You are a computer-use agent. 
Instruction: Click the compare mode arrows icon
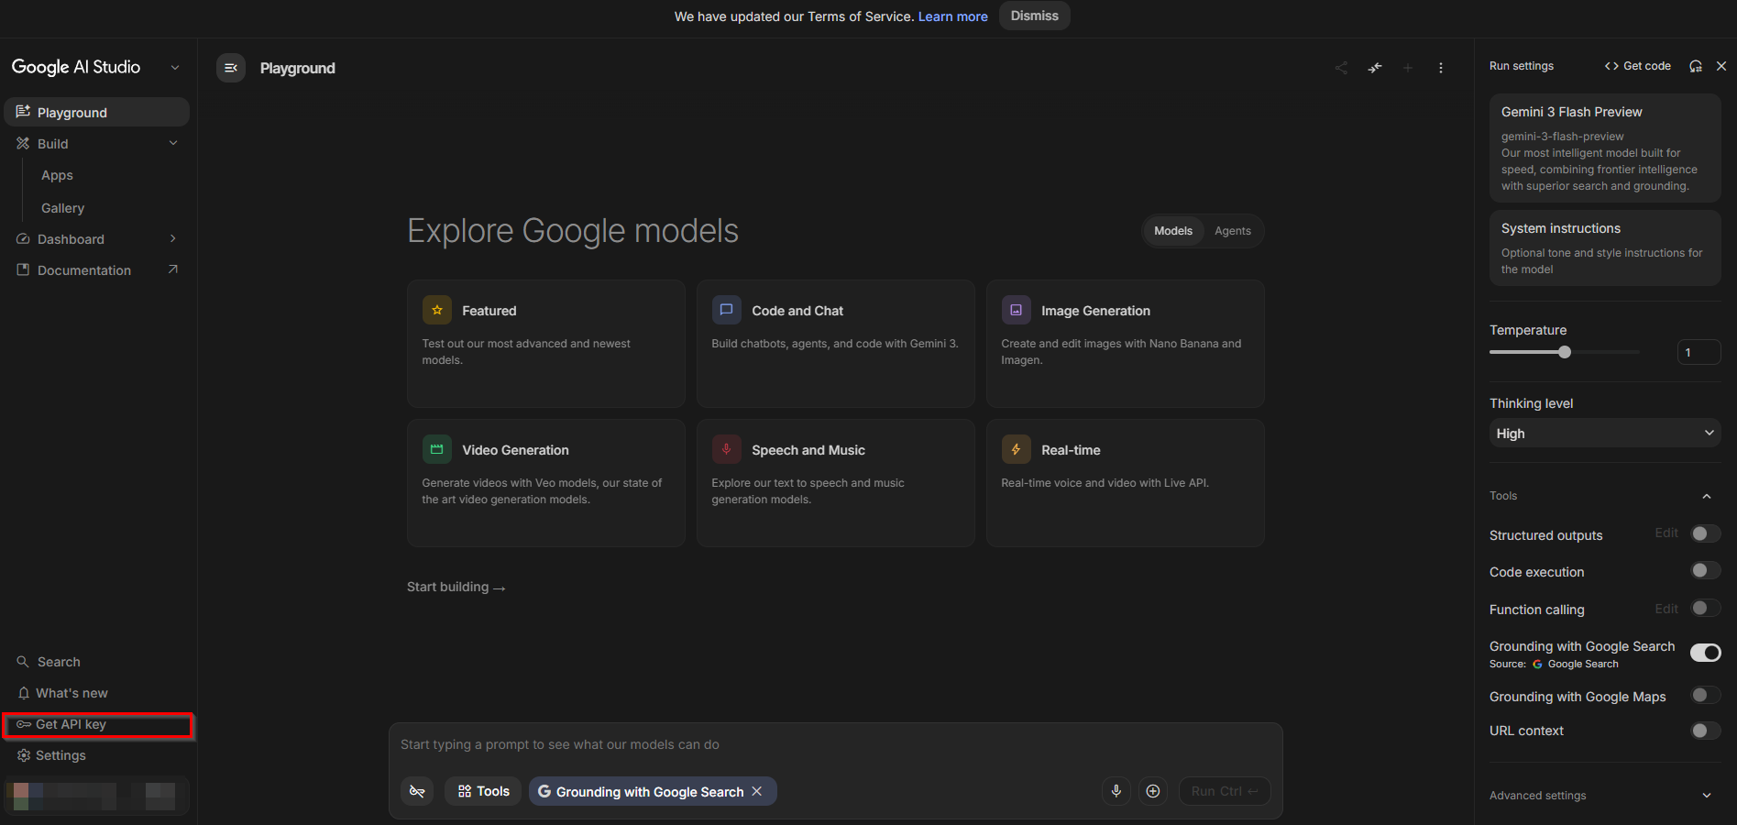[x=1375, y=68]
